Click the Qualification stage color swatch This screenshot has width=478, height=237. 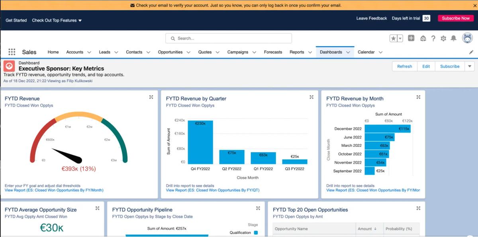[256, 233]
